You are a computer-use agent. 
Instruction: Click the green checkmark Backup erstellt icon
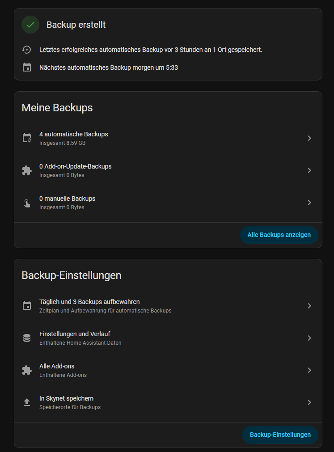(30, 25)
